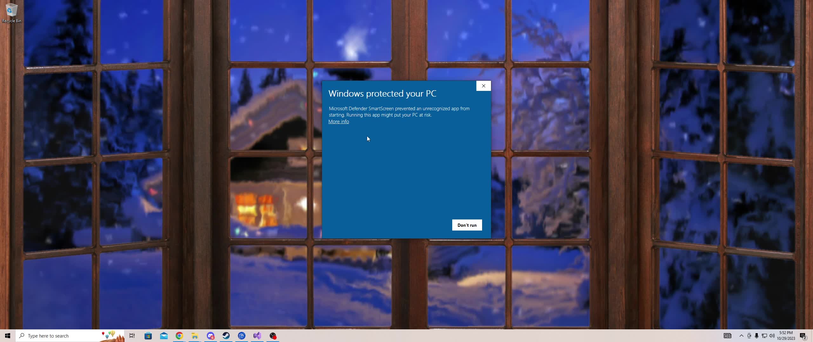Open the volume control tray icon

point(772,336)
